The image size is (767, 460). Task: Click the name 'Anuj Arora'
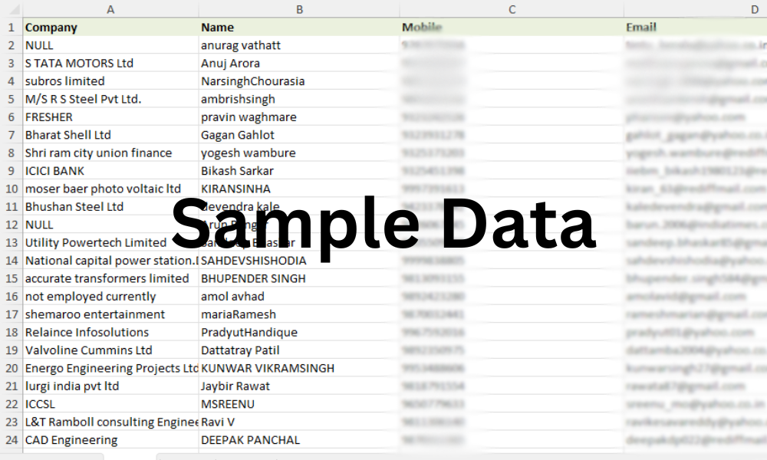pyautogui.click(x=299, y=63)
